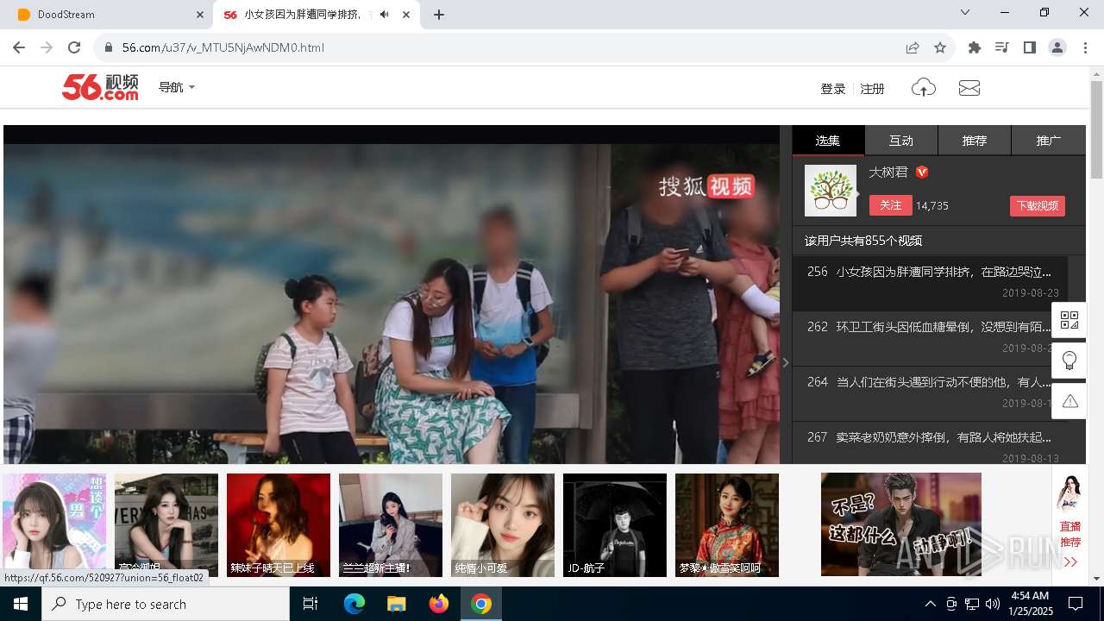Switch to the 互动 tab
The image size is (1104, 621).
tap(901, 141)
